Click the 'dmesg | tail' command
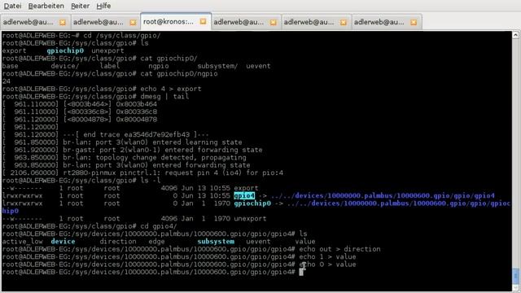 coord(164,97)
